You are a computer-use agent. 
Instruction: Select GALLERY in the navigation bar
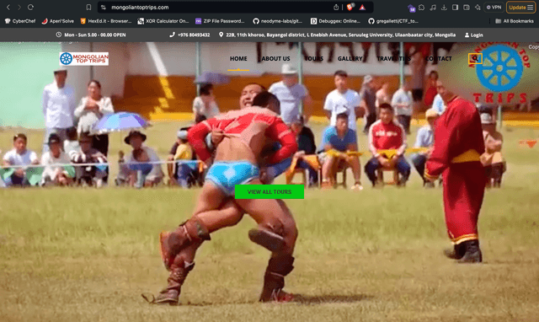click(x=350, y=58)
